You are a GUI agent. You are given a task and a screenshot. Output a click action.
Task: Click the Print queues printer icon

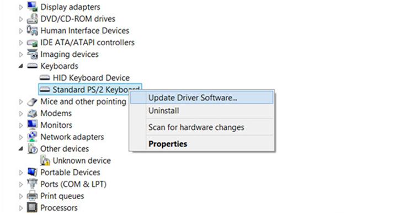tap(33, 196)
